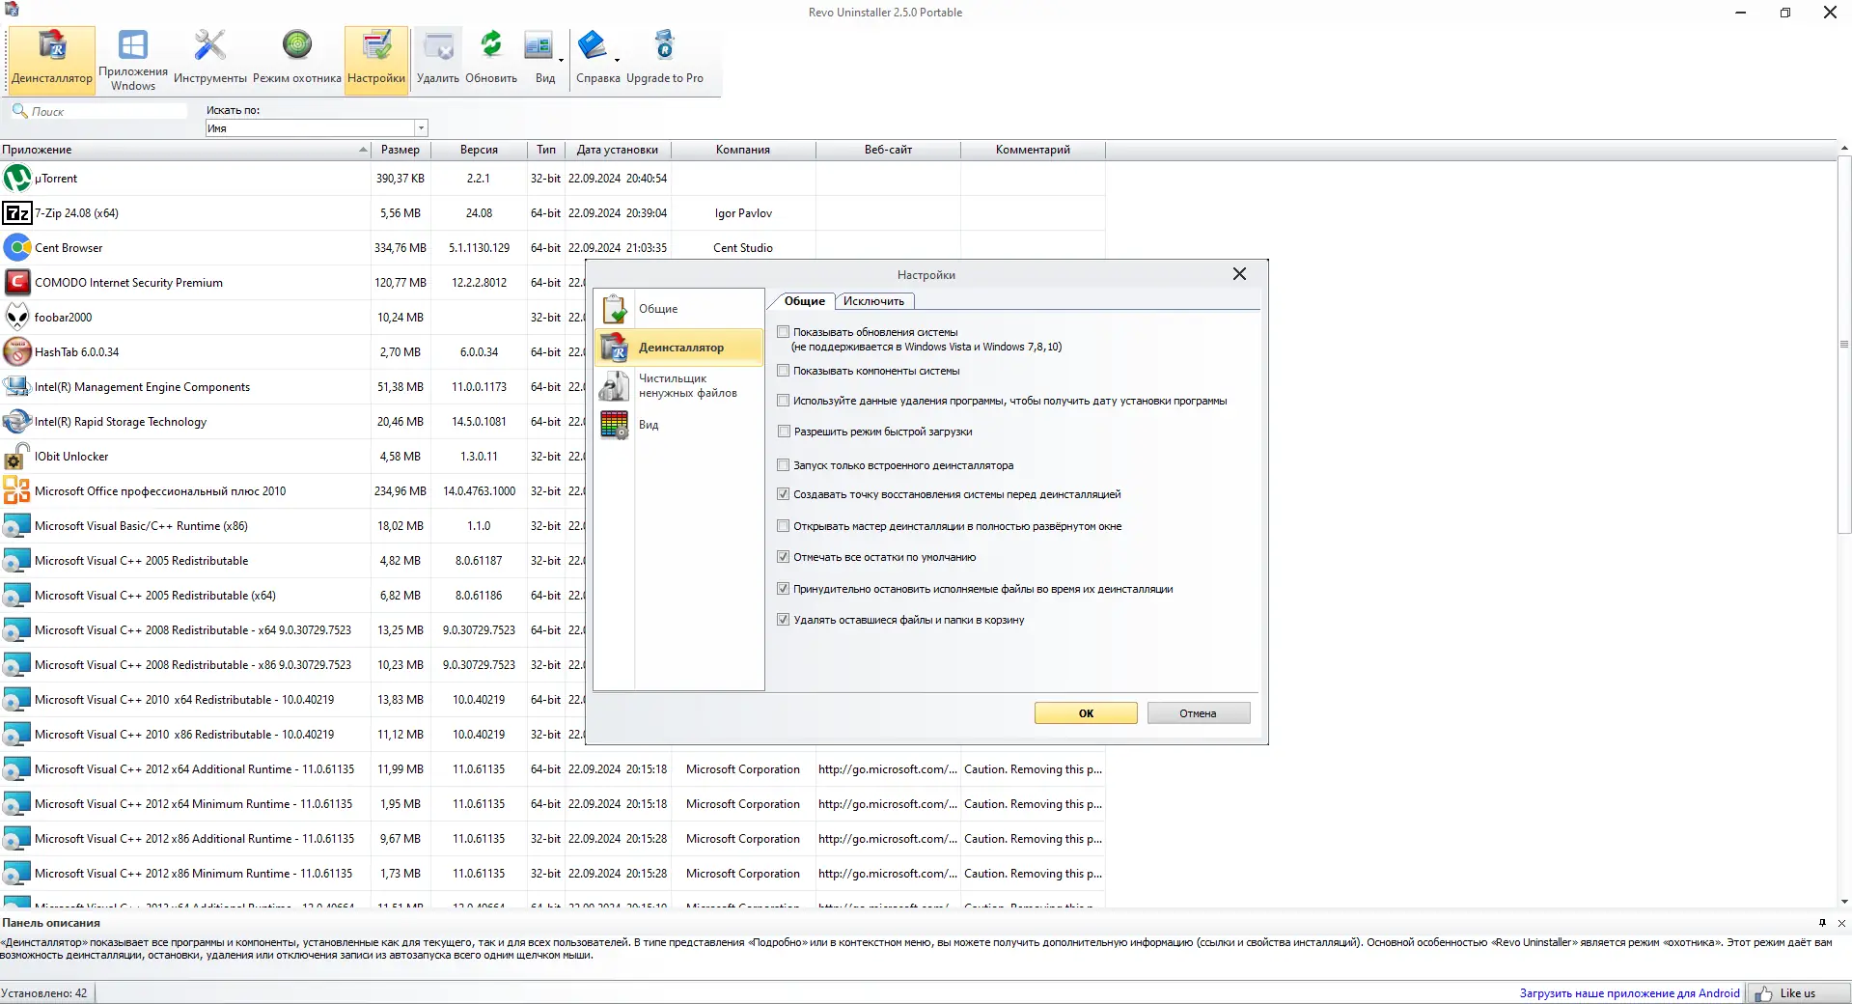Select Чистильщик ненужных файлов settings category

point(678,386)
